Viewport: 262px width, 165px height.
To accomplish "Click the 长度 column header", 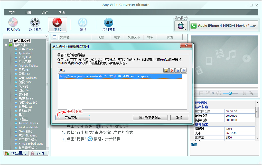I will point(101,37).
